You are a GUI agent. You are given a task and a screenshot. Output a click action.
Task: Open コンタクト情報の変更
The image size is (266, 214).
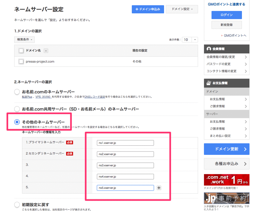tap(227, 71)
